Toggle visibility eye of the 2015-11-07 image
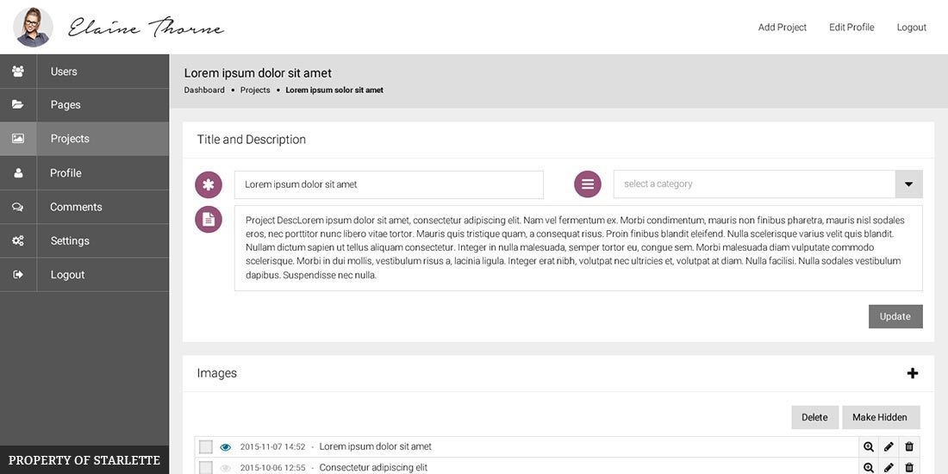The image size is (948, 474). 226,447
